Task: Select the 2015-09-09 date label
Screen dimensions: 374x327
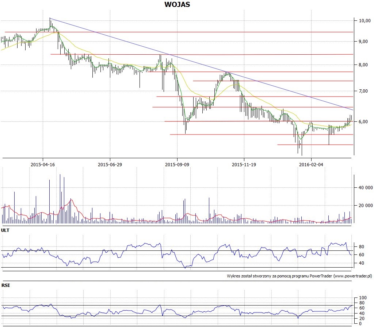Action: tap(177, 164)
